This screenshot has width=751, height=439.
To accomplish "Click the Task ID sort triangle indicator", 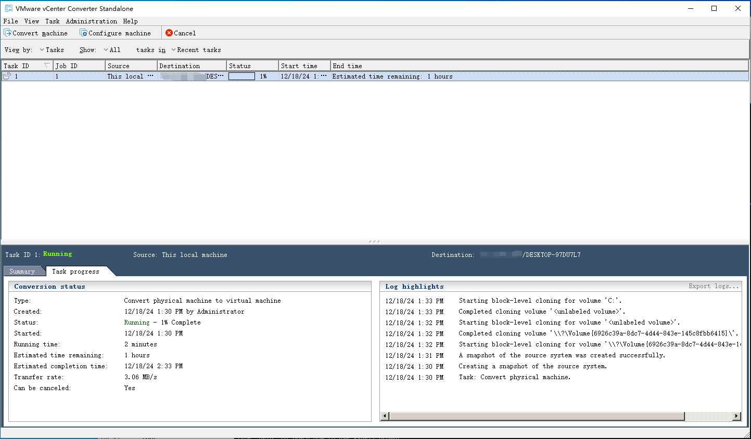I will [x=47, y=66].
